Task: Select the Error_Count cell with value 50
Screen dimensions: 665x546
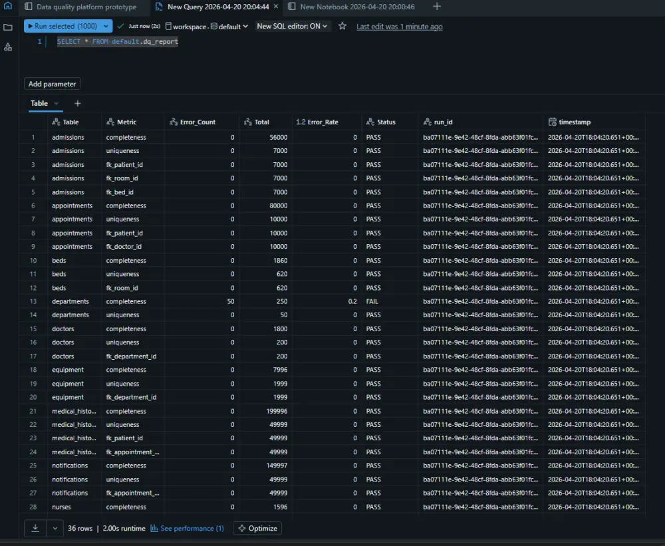Action: click(201, 301)
